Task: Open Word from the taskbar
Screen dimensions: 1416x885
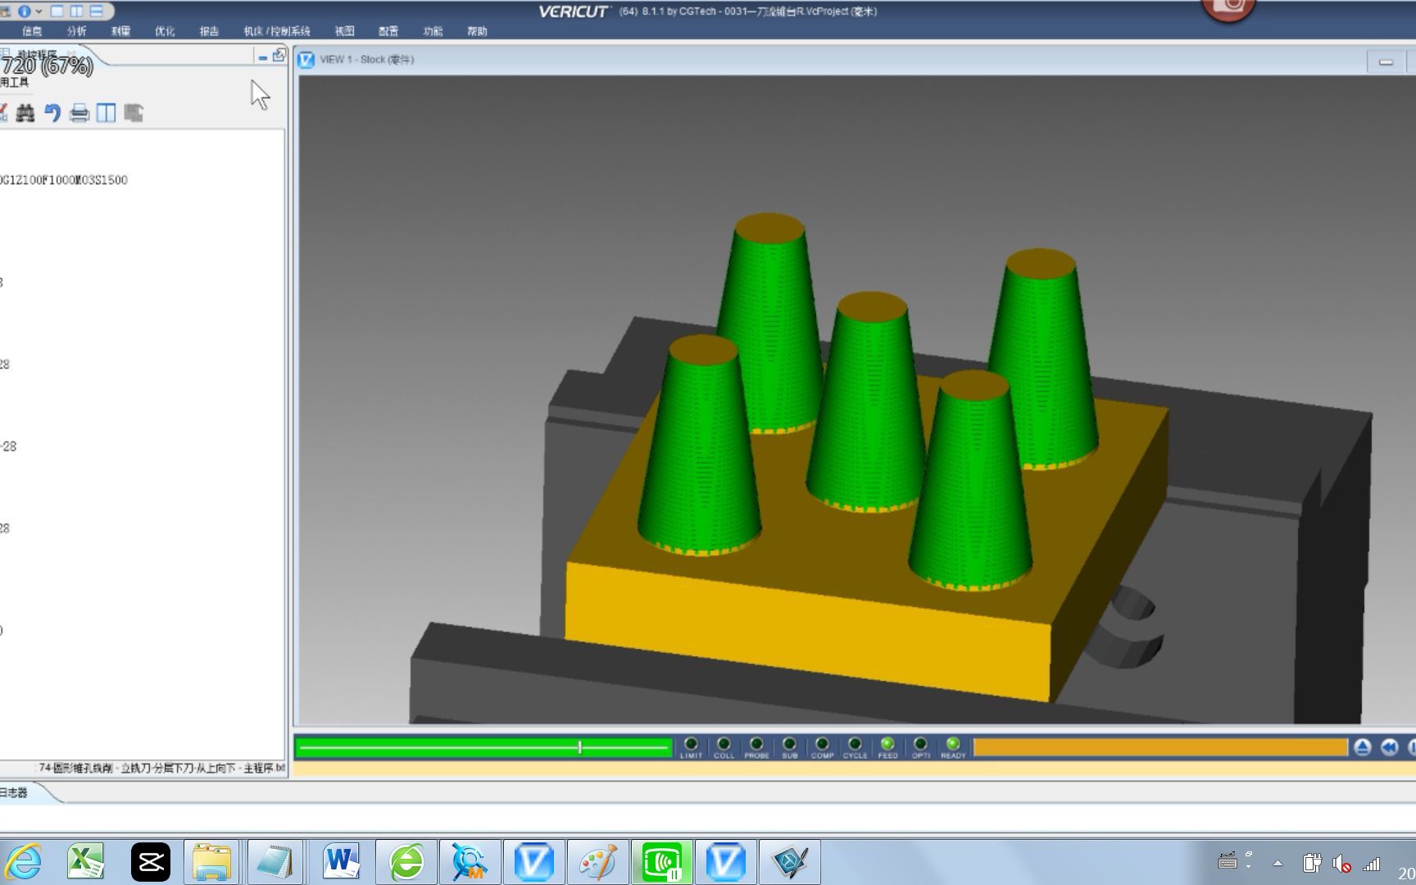Action: (x=341, y=862)
